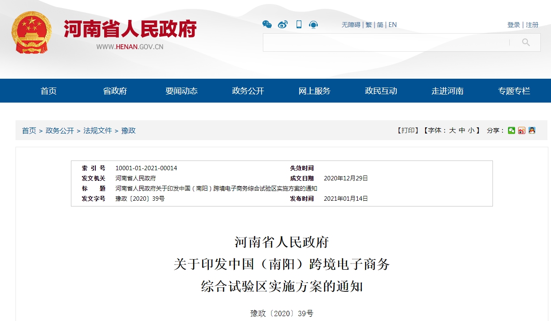The width and height of the screenshot is (551, 321).
Task: Click the search magnifier icon
Action: 525,42
